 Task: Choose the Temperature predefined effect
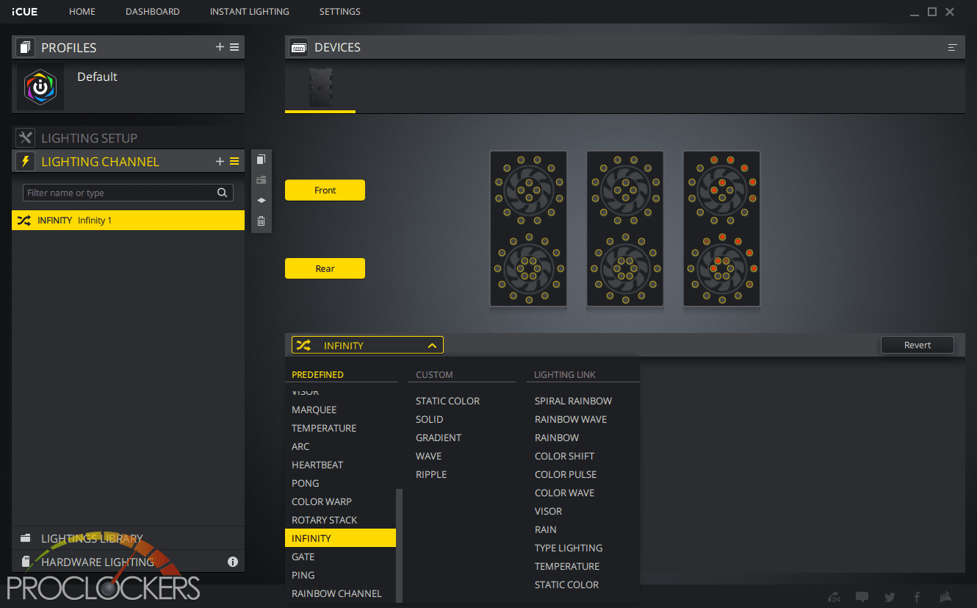click(324, 428)
